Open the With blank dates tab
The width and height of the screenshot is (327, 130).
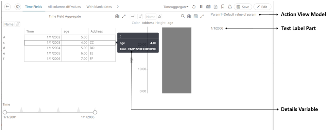pyautogui.click(x=99, y=7)
